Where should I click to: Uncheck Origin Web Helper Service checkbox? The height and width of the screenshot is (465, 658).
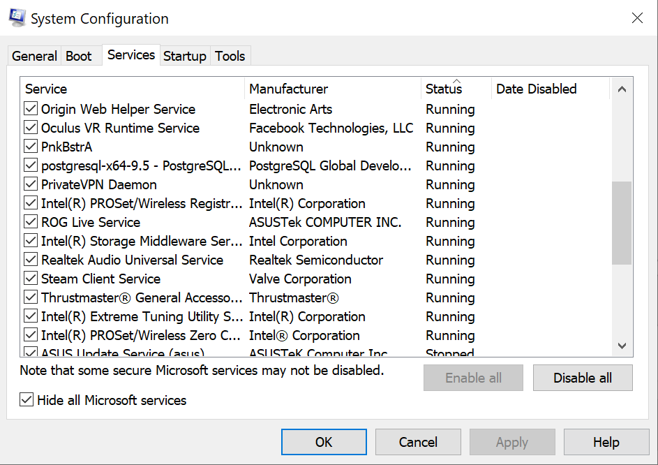tap(31, 109)
